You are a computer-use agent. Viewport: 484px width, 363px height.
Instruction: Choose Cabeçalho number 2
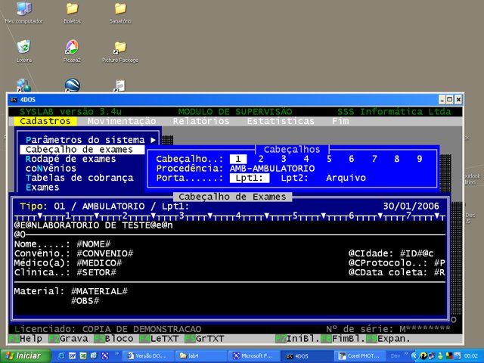click(x=261, y=159)
